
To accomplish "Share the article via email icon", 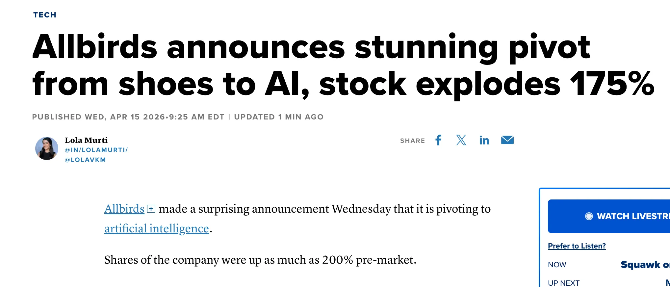I will 507,140.
